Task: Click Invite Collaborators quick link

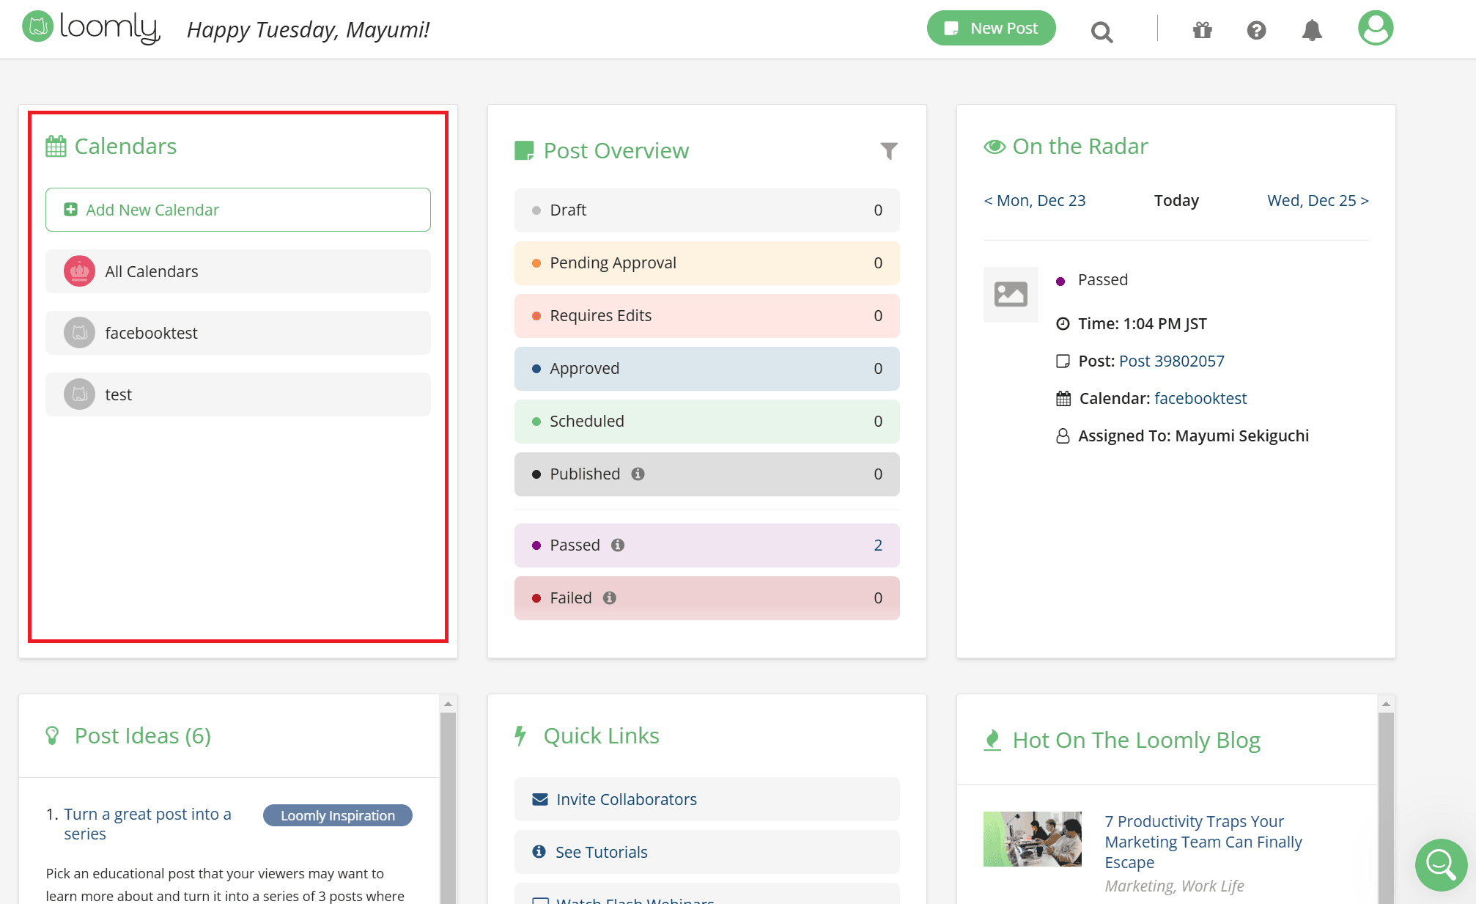Action: (707, 799)
